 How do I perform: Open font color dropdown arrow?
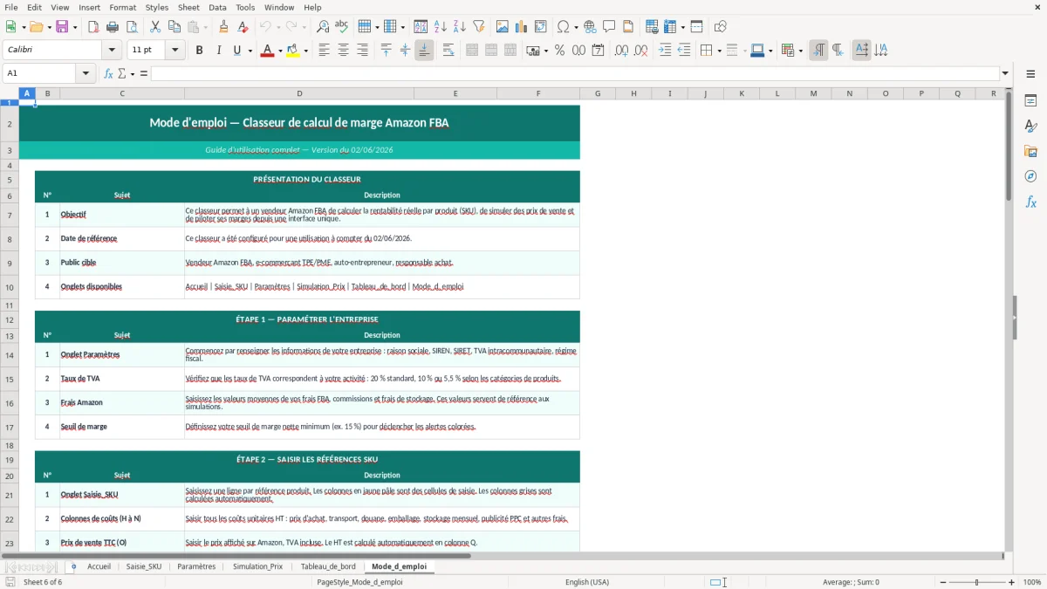pyautogui.click(x=279, y=51)
